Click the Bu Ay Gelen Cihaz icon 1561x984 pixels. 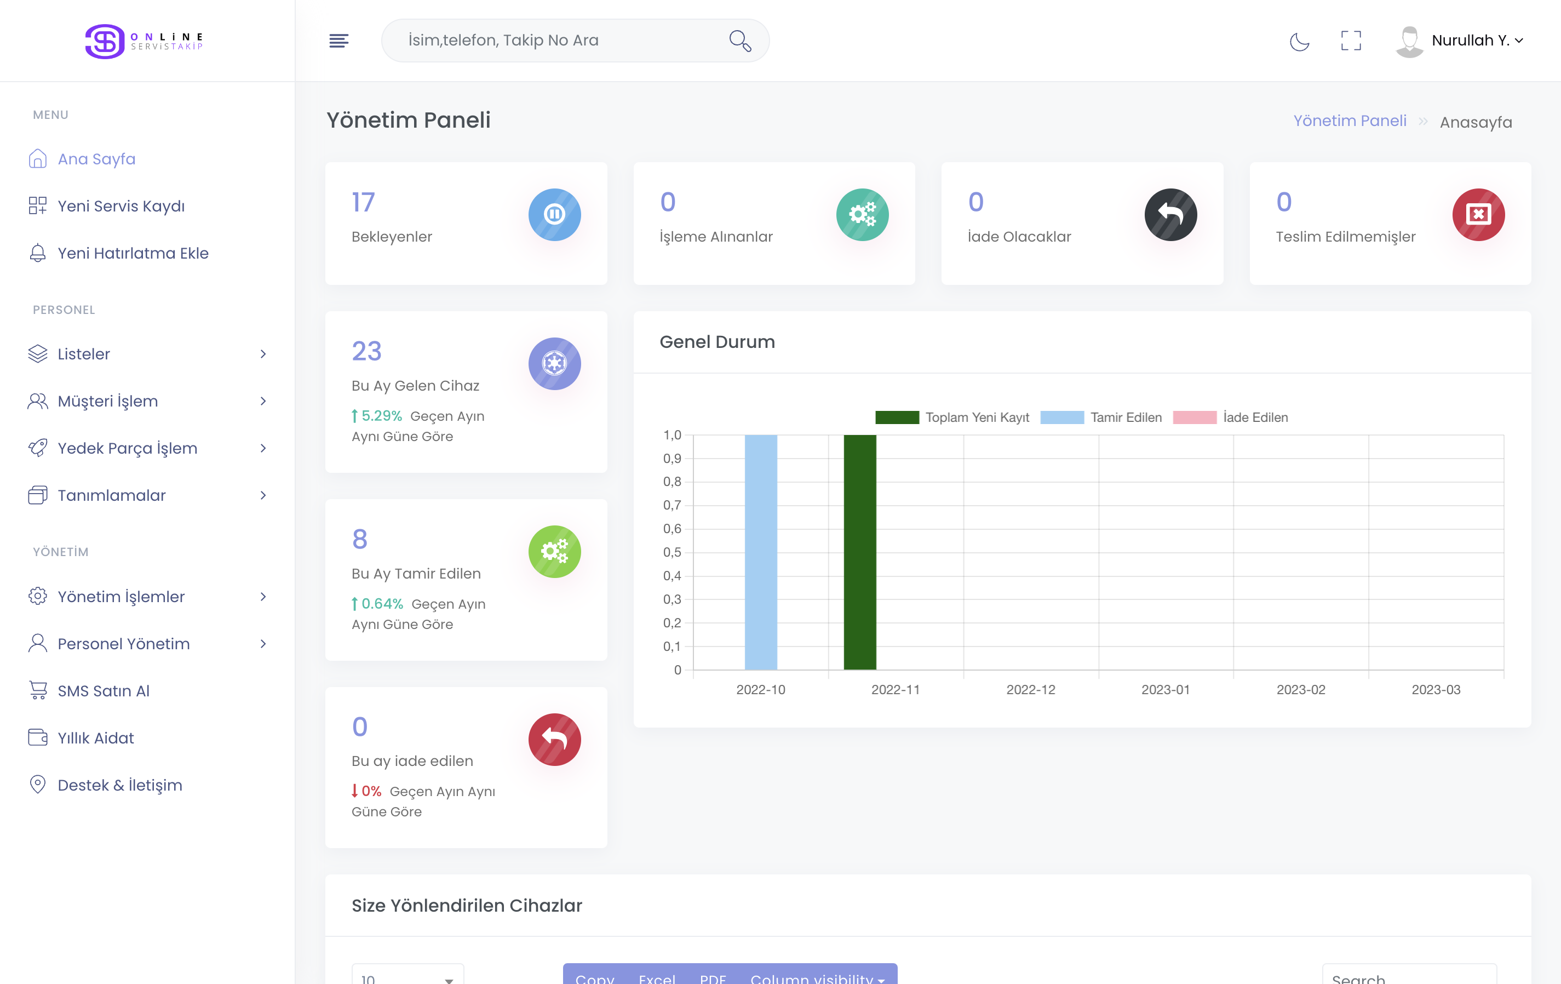pos(554,363)
